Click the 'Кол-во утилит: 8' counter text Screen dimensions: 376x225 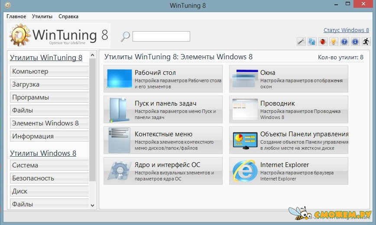[x=340, y=57]
